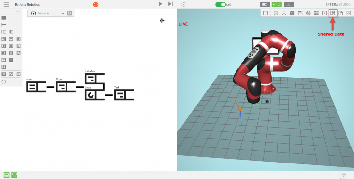Open the Shared Data panel icon
This screenshot has height=179, width=354.
click(x=332, y=13)
